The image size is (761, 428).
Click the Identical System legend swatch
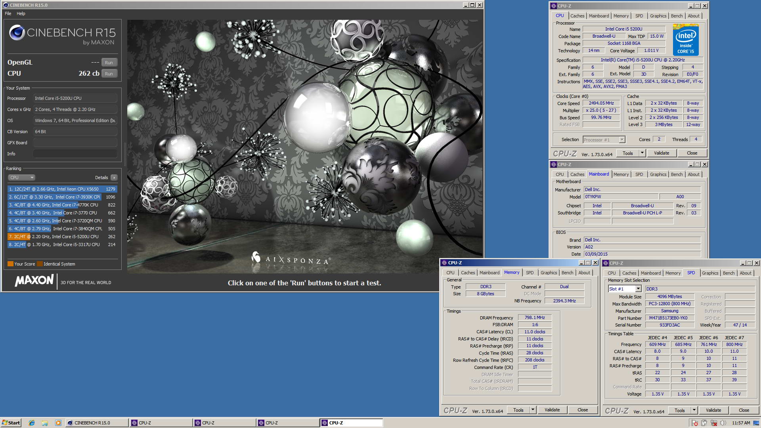40,264
